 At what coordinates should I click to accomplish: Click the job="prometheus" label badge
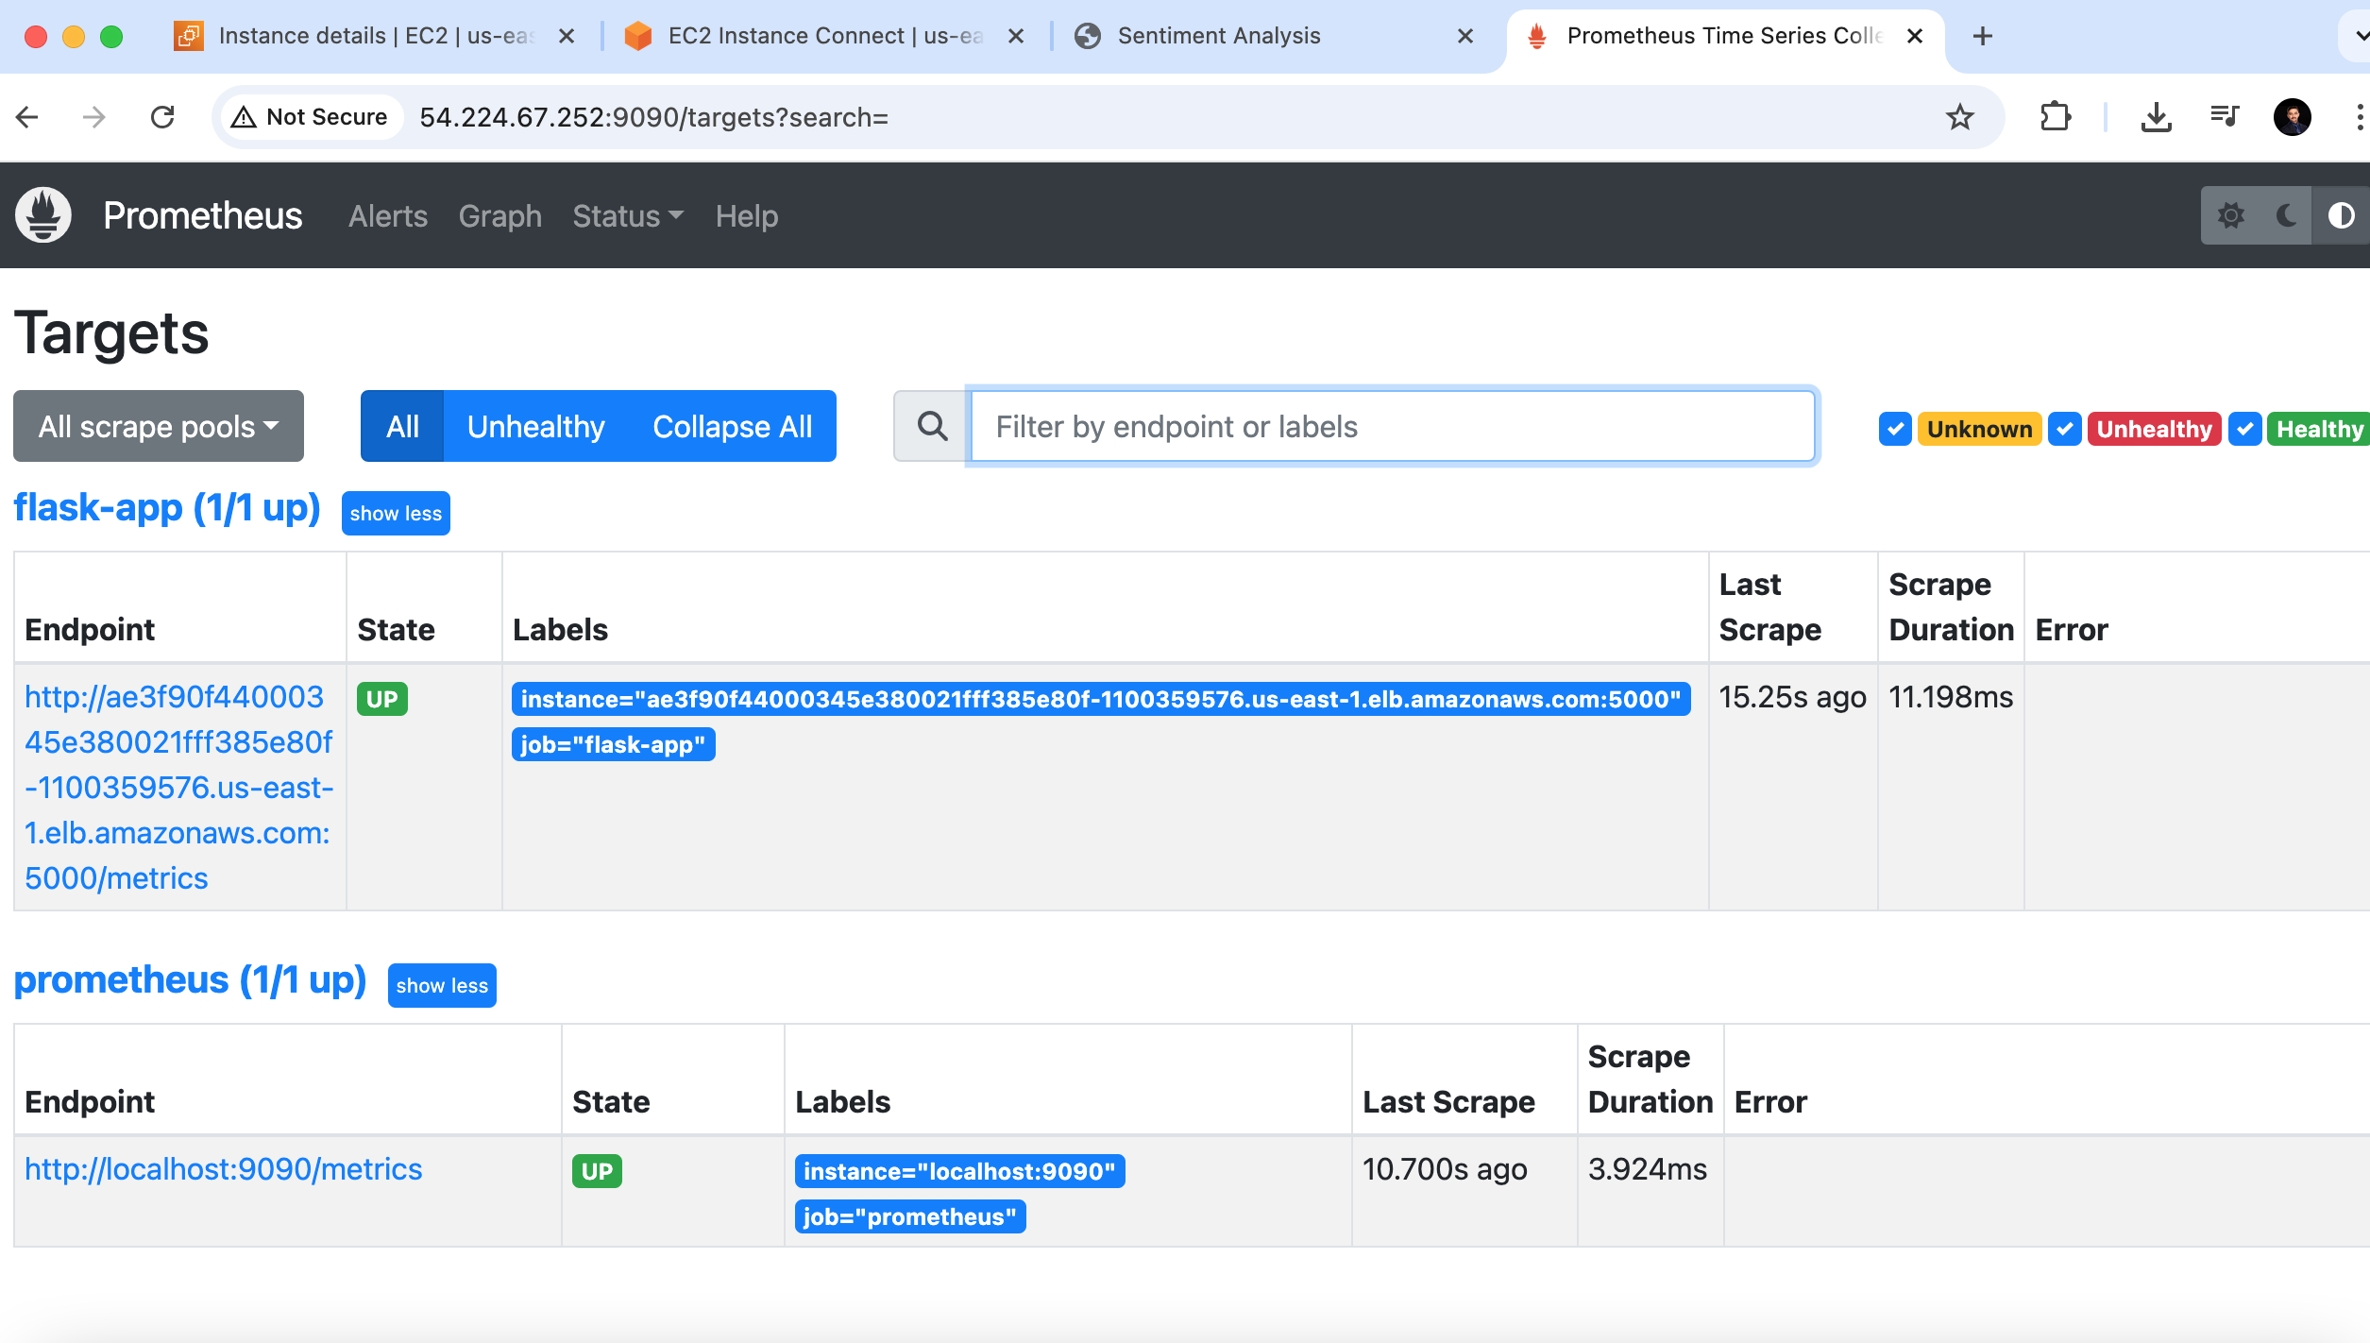[910, 1216]
